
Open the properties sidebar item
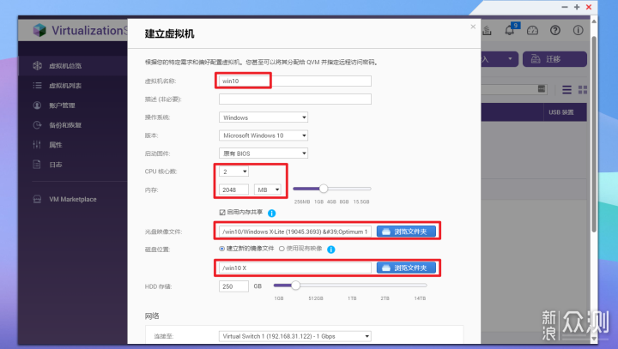(x=73, y=145)
